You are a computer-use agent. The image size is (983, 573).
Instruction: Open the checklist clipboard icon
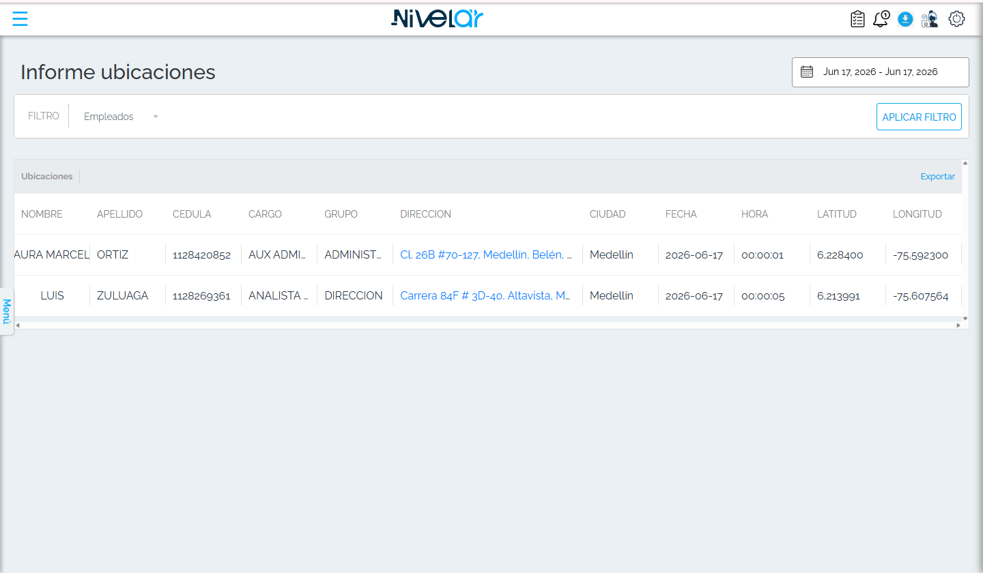857,19
